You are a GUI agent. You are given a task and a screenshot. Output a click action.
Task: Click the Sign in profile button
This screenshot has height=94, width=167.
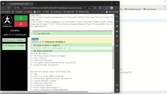pyautogui.click(x=108, y=8)
